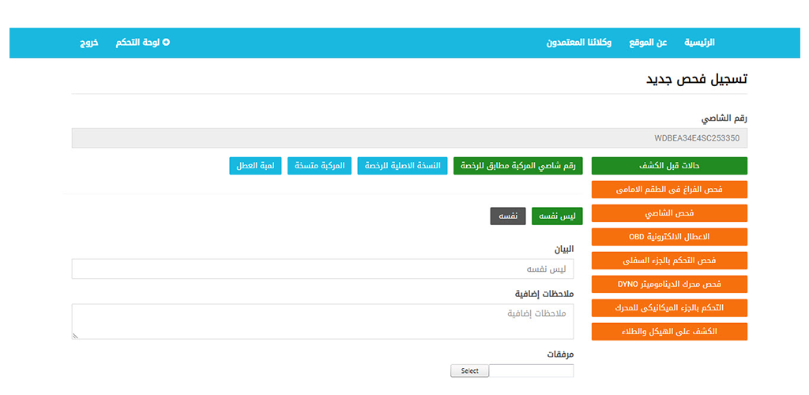Open الرئيسية home link in navbar
Image resolution: width=809 pixels, height=395 pixels.
pyautogui.click(x=699, y=43)
